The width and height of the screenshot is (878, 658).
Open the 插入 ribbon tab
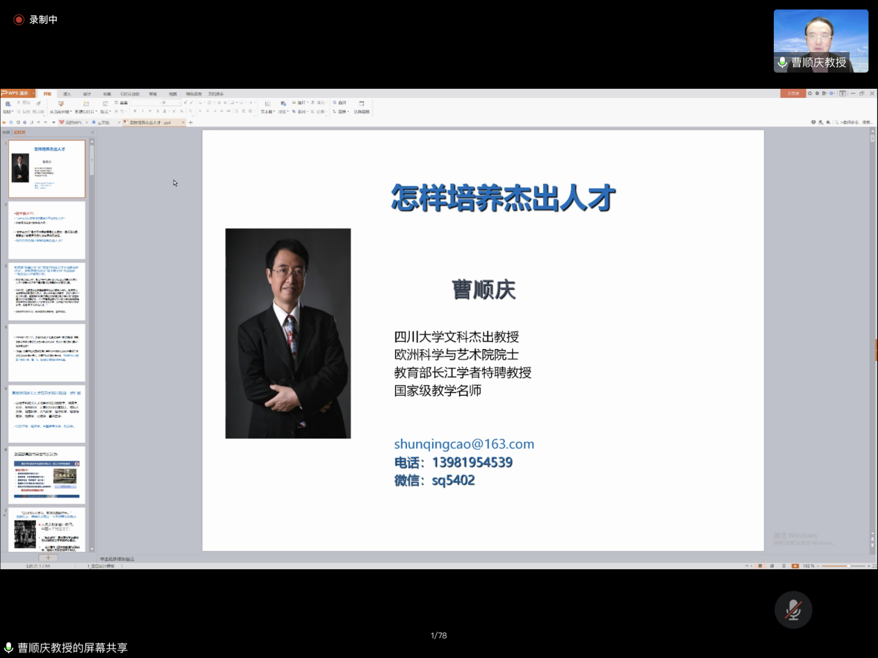(67, 94)
